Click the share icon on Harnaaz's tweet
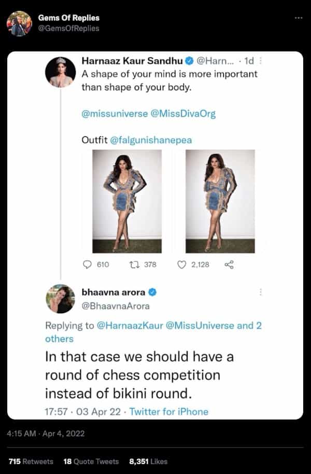Viewport: 311px width, 474px height. click(x=229, y=264)
